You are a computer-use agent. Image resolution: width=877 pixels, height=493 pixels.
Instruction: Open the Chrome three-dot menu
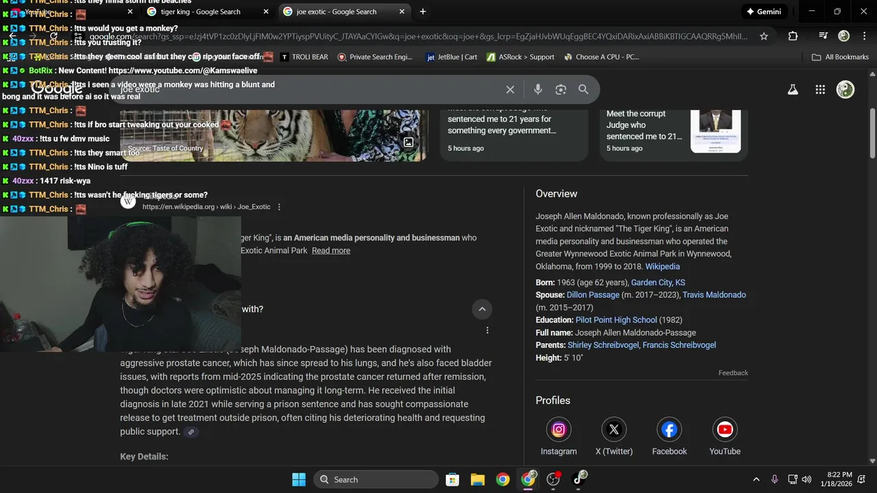coord(863,36)
